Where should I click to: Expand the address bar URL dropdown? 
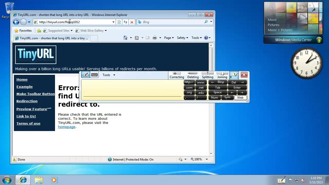point(113,22)
